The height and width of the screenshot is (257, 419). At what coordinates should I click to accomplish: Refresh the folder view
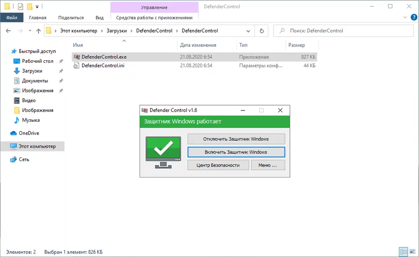(x=261, y=31)
